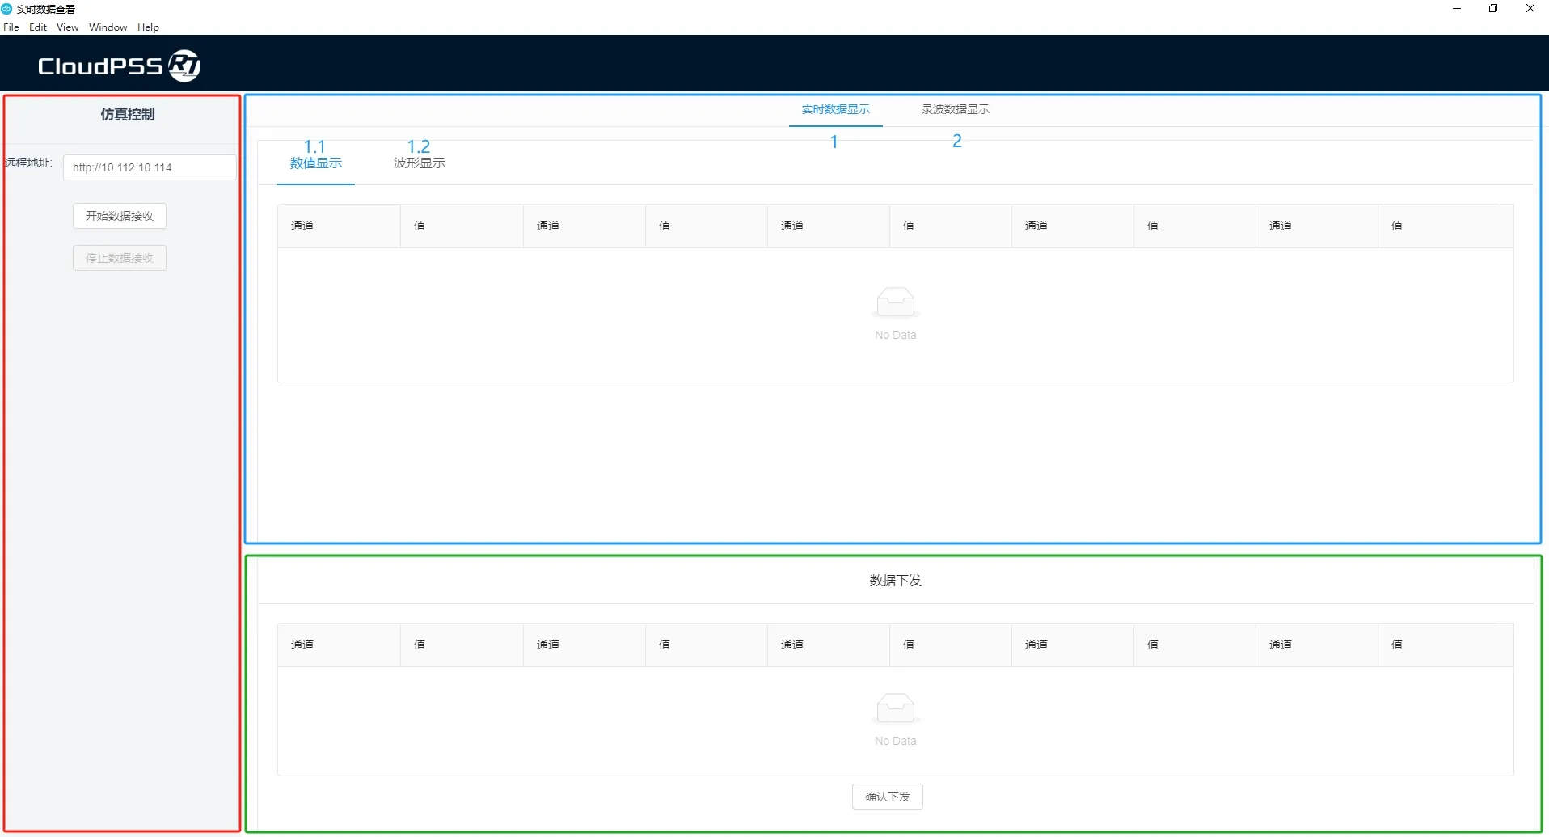The height and width of the screenshot is (837, 1549).
Task: Select the 波形显示 sub-tab
Action: [x=419, y=163]
